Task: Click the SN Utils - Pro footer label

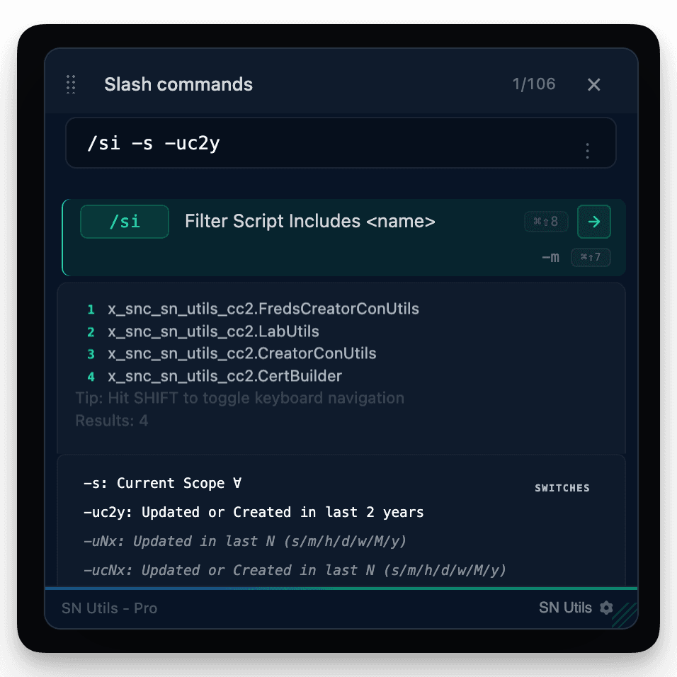Action: click(x=109, y=608)
